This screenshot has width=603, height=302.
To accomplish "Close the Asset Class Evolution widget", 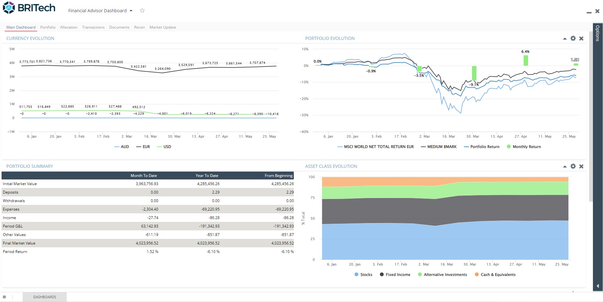I will [x=581, y=166].
